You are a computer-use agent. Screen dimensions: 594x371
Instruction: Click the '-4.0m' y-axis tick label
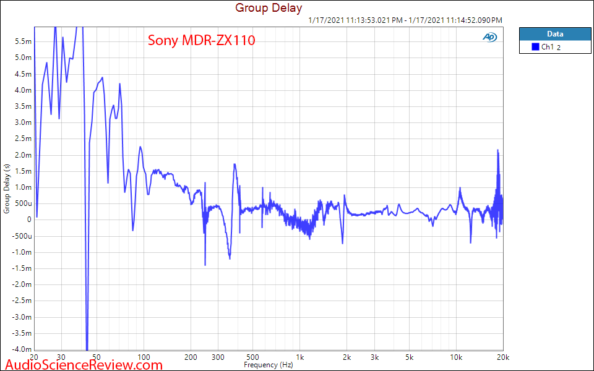tap(22, 349)
